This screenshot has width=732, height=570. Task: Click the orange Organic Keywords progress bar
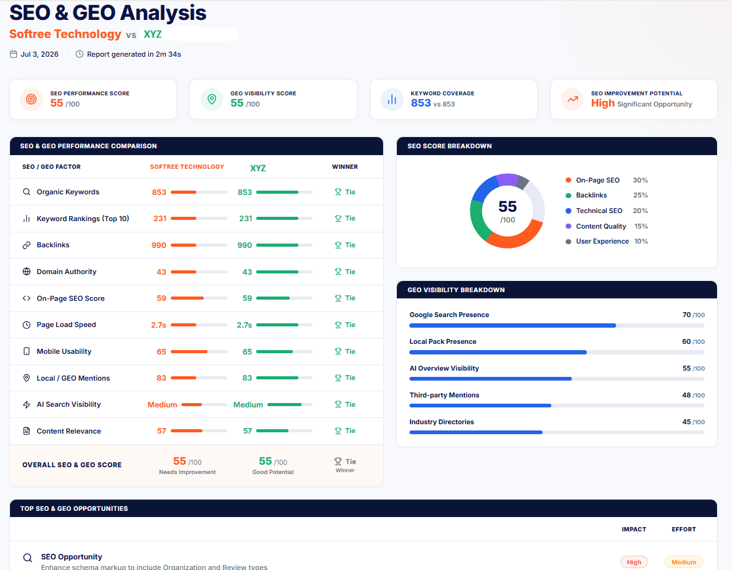tap(199, 192)
